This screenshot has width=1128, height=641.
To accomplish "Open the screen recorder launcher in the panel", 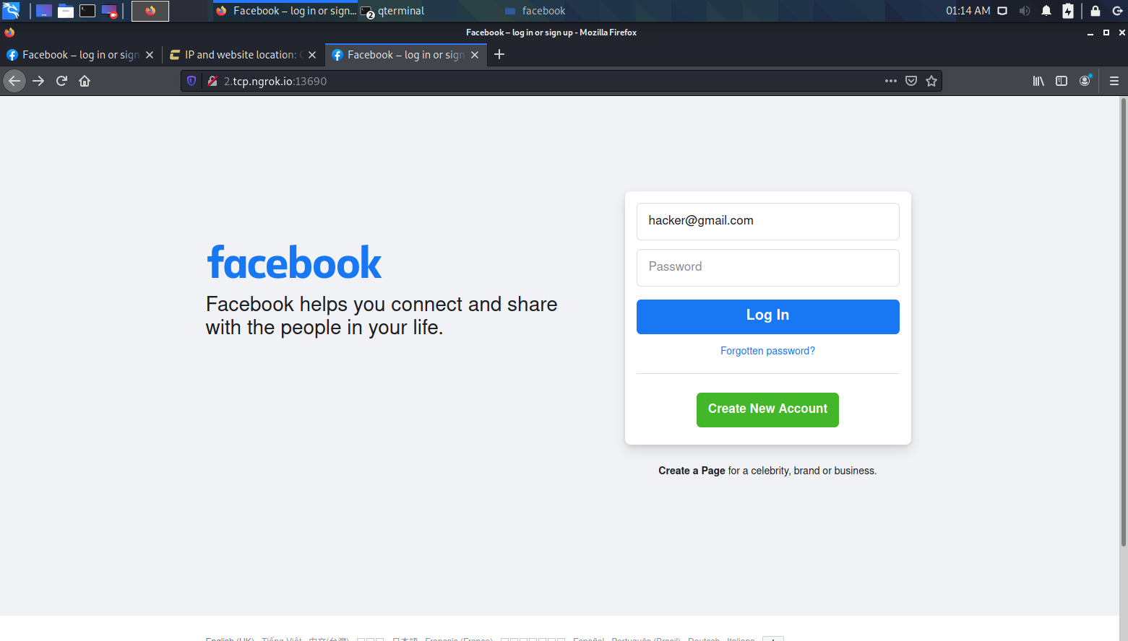I will (110, 11).
